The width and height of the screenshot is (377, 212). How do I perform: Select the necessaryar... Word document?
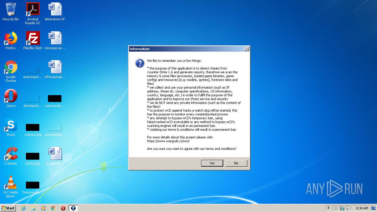point(55,41)
